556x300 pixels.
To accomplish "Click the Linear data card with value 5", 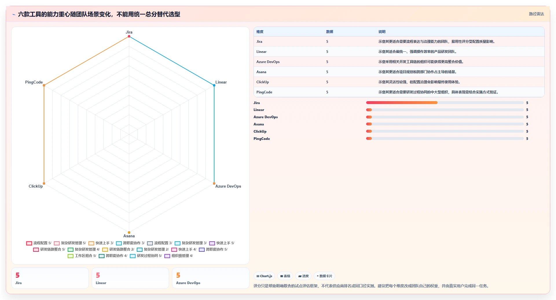I will 130,278.
